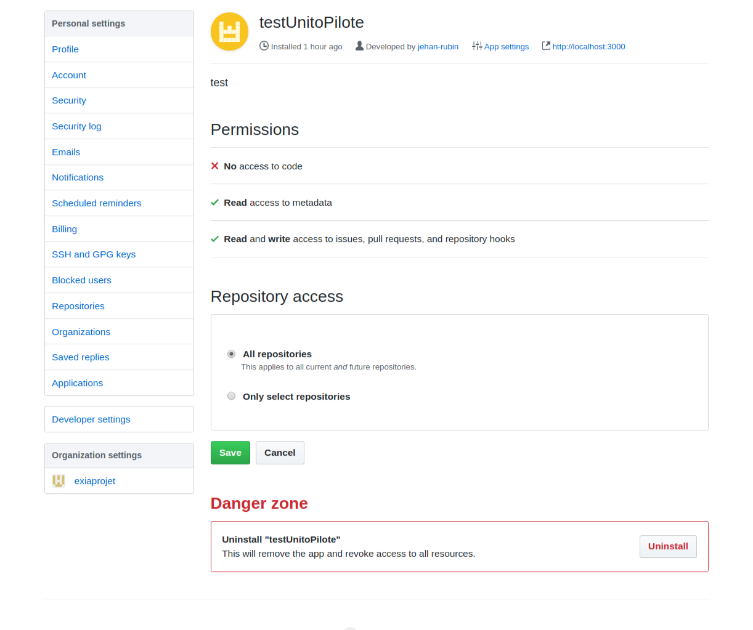Open the jehan-rubin developer profile
Screen dimensions: 753x630
click(x=438, y=46)
